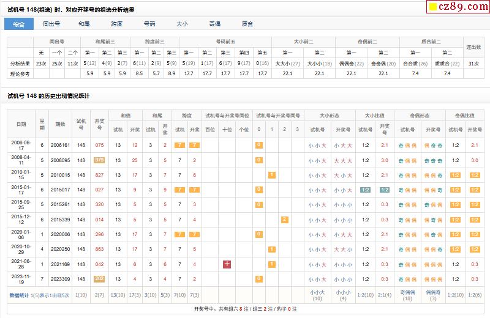
Task: Click issue number 2020250
Action: 60,249
